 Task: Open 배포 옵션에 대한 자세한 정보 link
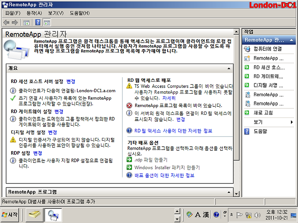point(164,176)
